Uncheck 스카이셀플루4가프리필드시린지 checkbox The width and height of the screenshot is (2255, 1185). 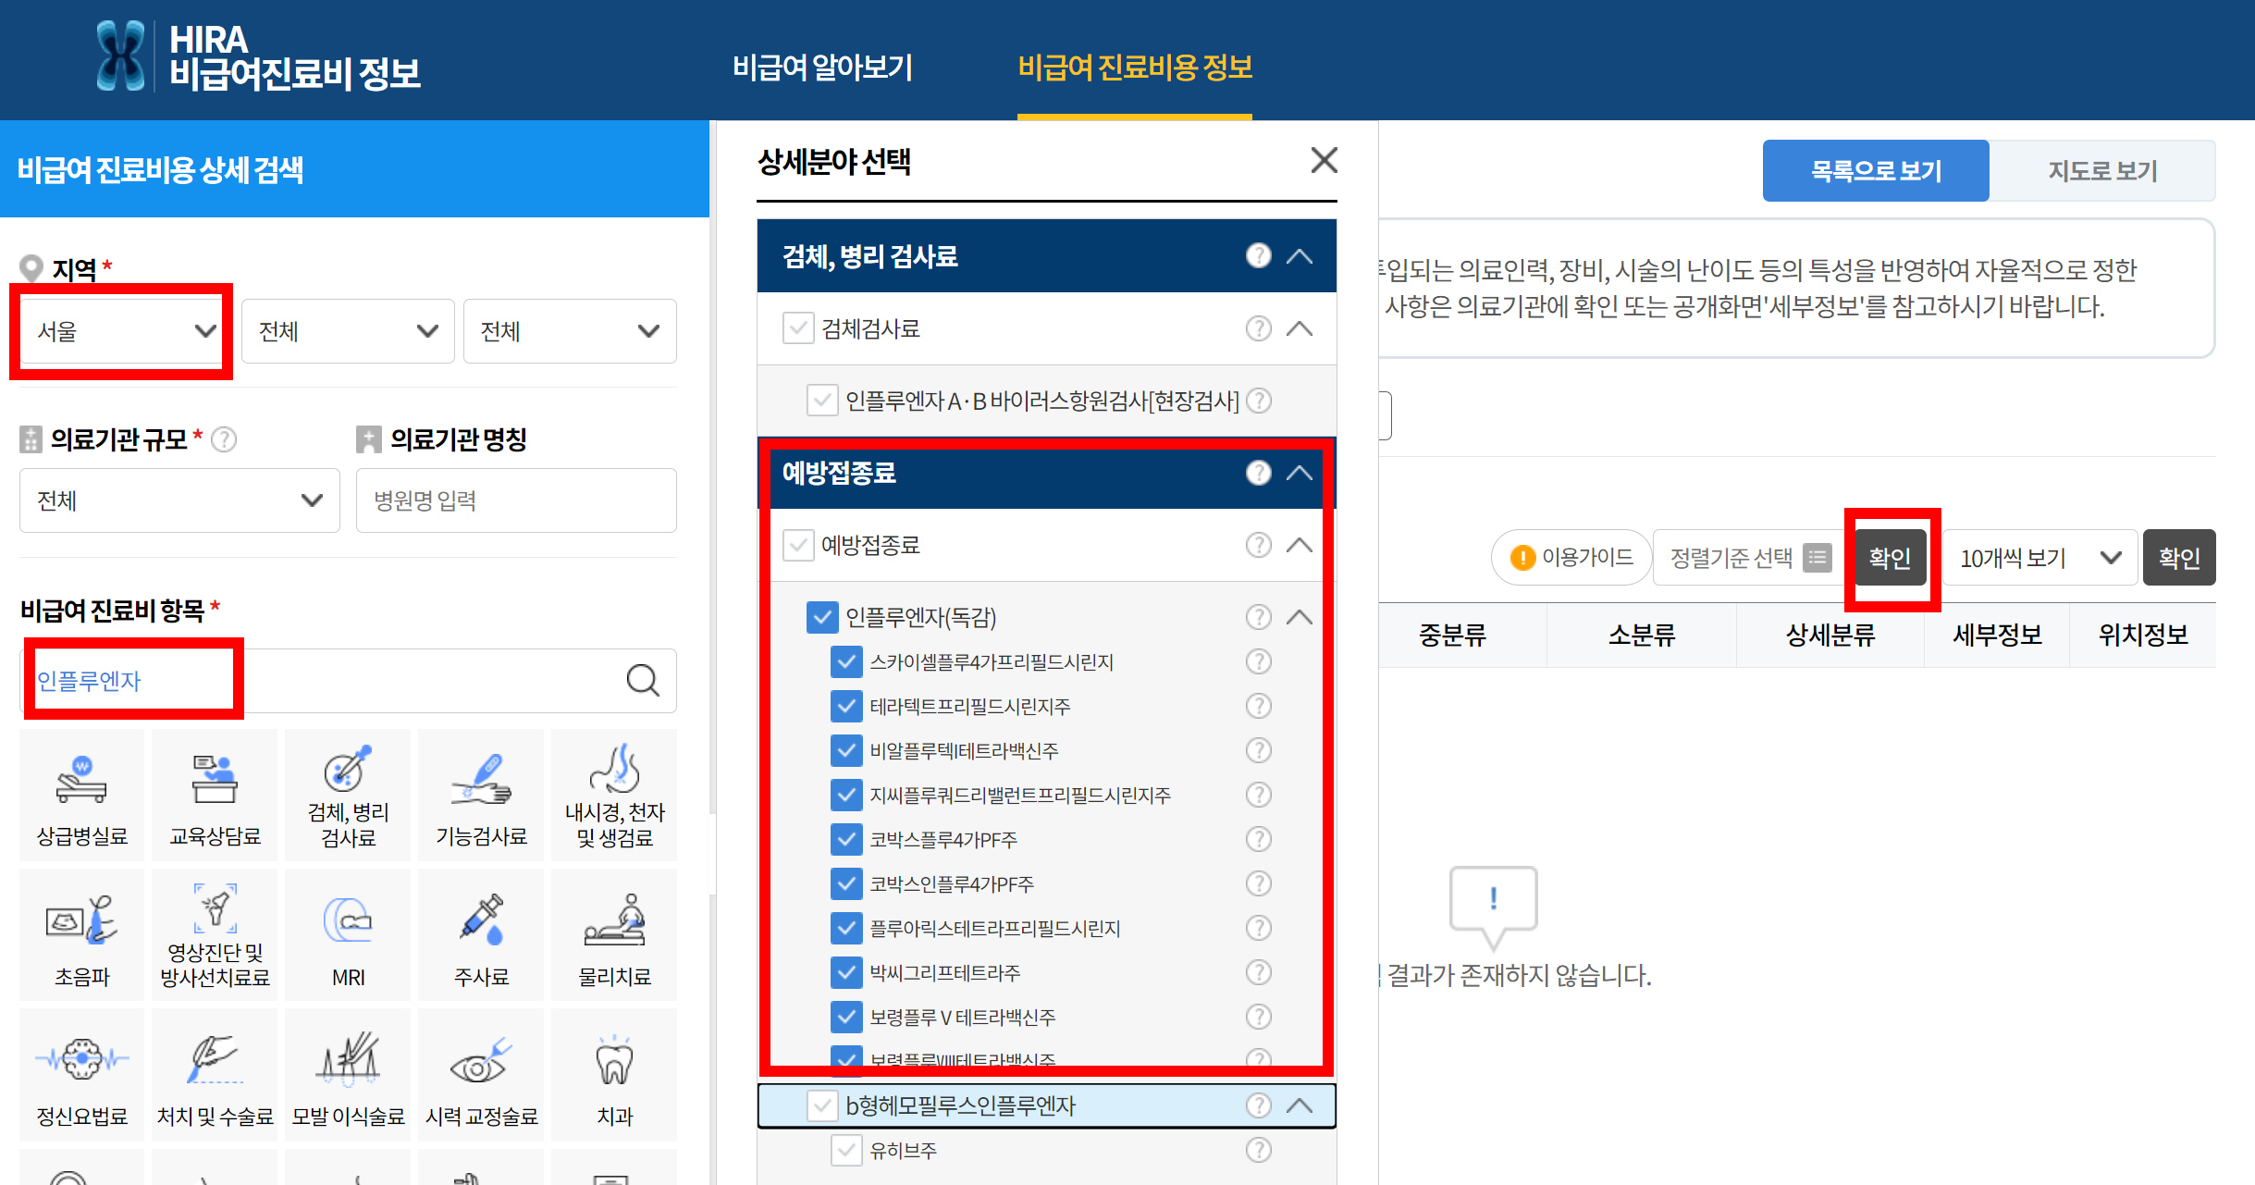pyautogui.click(x=846, y=661)
